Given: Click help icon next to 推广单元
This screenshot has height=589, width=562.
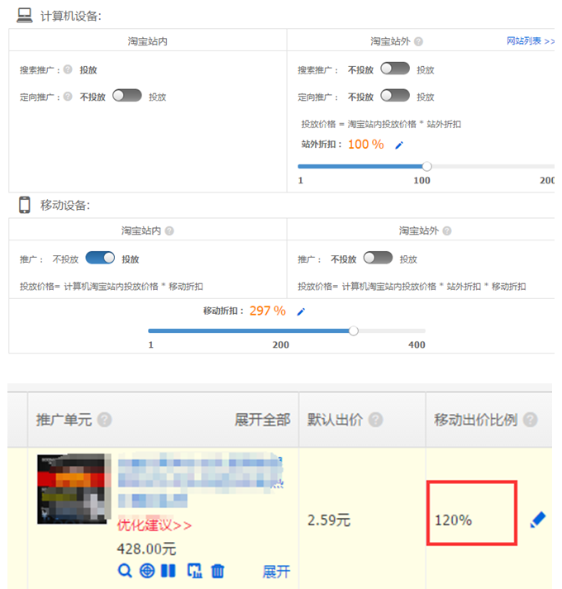Looking at the screenshot, I should point(104,420).
